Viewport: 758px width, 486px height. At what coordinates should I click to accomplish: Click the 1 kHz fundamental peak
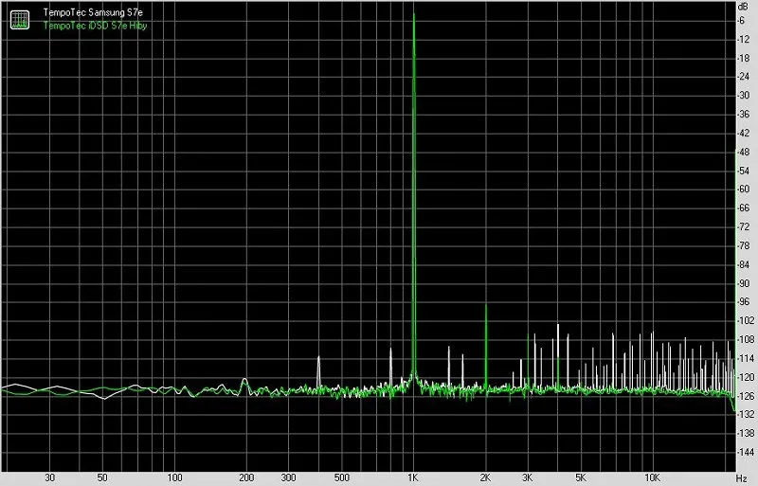(414, 193)
